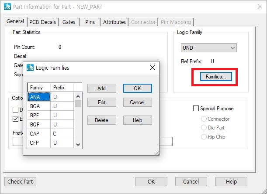Select the BGA family row
The height and width of the screenshot is (194, 267).
click(x=39, y=106)
